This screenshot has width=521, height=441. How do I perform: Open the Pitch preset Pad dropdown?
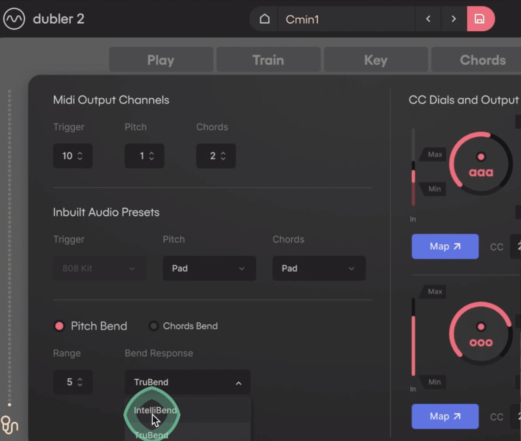click(x=209, y=268)
